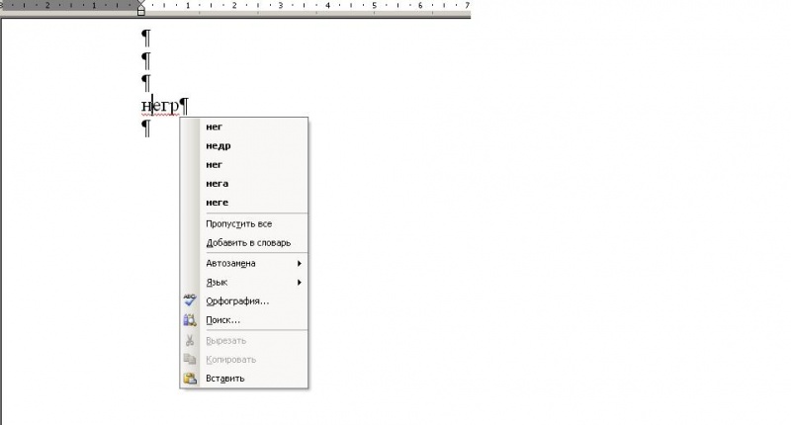
Task: Add word via "Добавить в словарь"
Action: [248, 243]
